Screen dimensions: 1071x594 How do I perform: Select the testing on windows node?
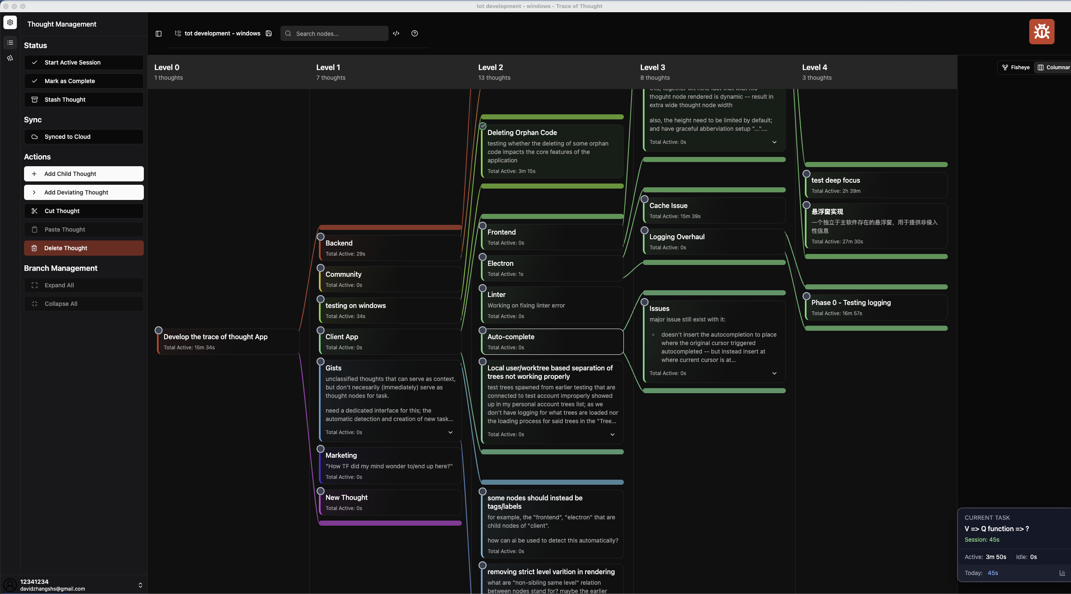[x=390, y=310]
